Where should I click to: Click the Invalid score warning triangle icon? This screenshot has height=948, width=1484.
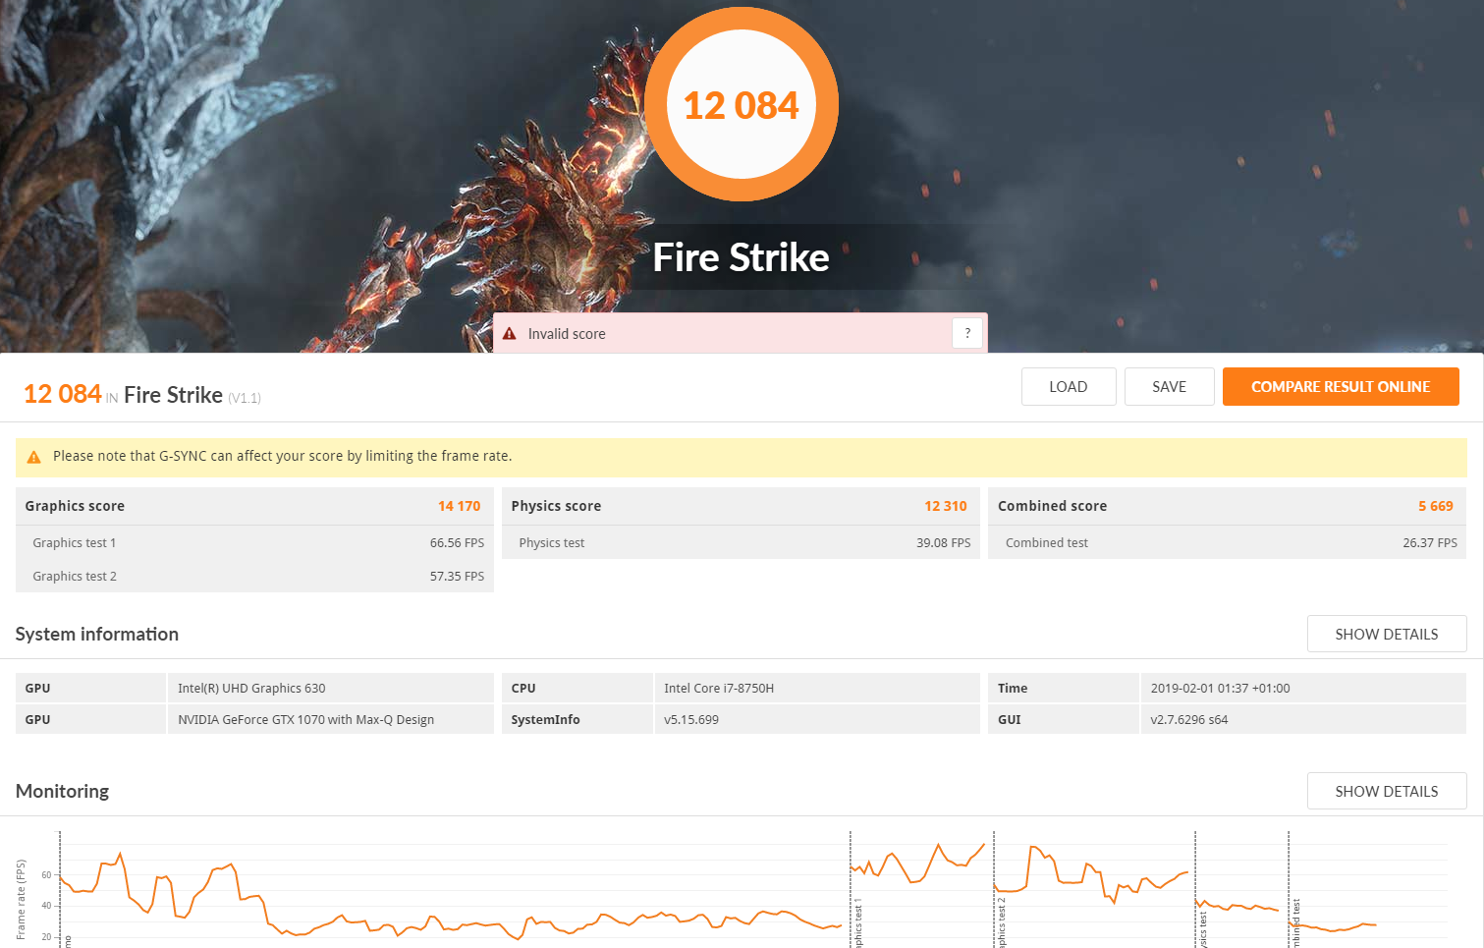509,334
